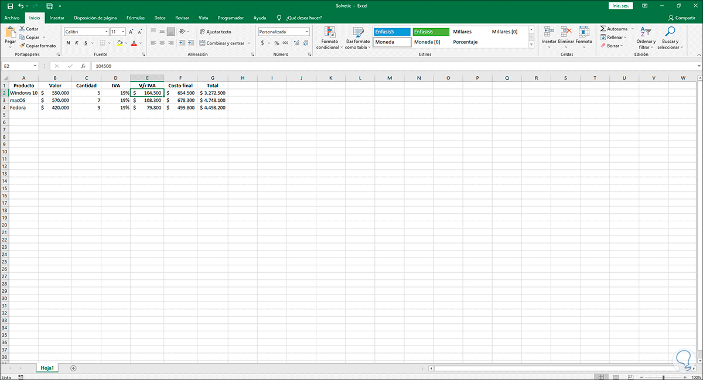Decrease font size with the smaller A
703x380 pixels.
(x=139, y=32)
